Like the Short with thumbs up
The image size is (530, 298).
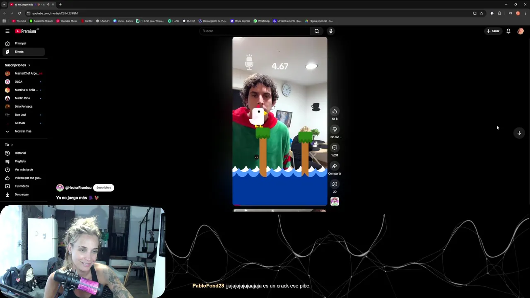click(335, 111)
